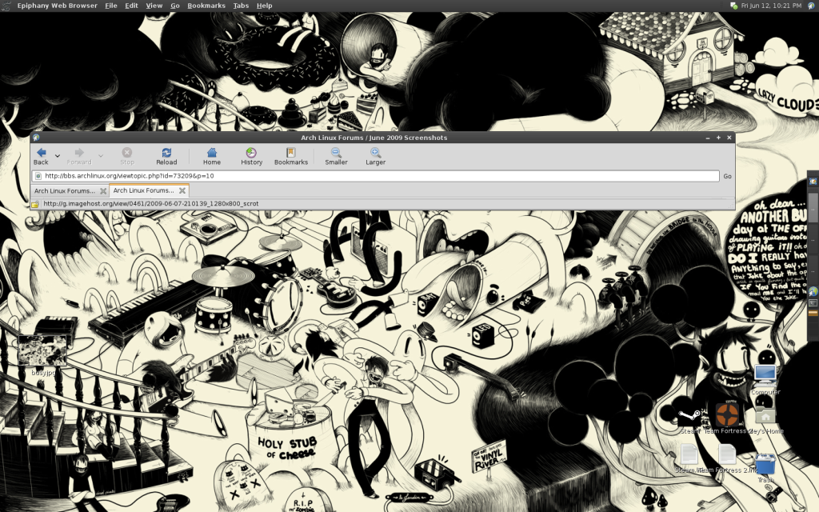The height and width of the screenshot is (512, 819).
Task: Reload the current page
Action: point(166,155)
